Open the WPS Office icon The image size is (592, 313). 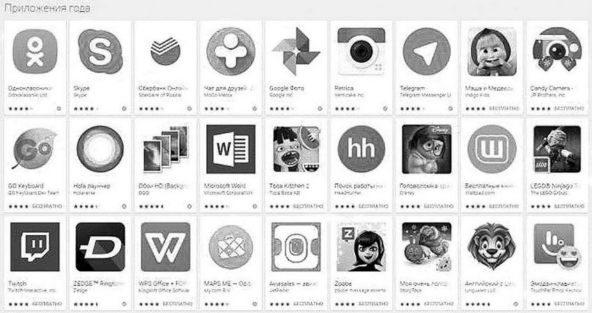(165, 247)
